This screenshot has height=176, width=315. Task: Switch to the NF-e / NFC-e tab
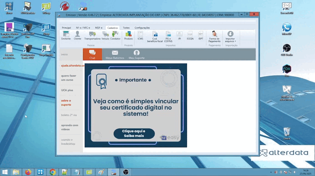point(83,28)
